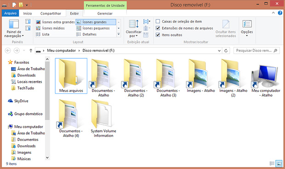285x169 pixels.
Task: Select Documentos - Atalho (4) shortcut
Action: click(71, 118)
